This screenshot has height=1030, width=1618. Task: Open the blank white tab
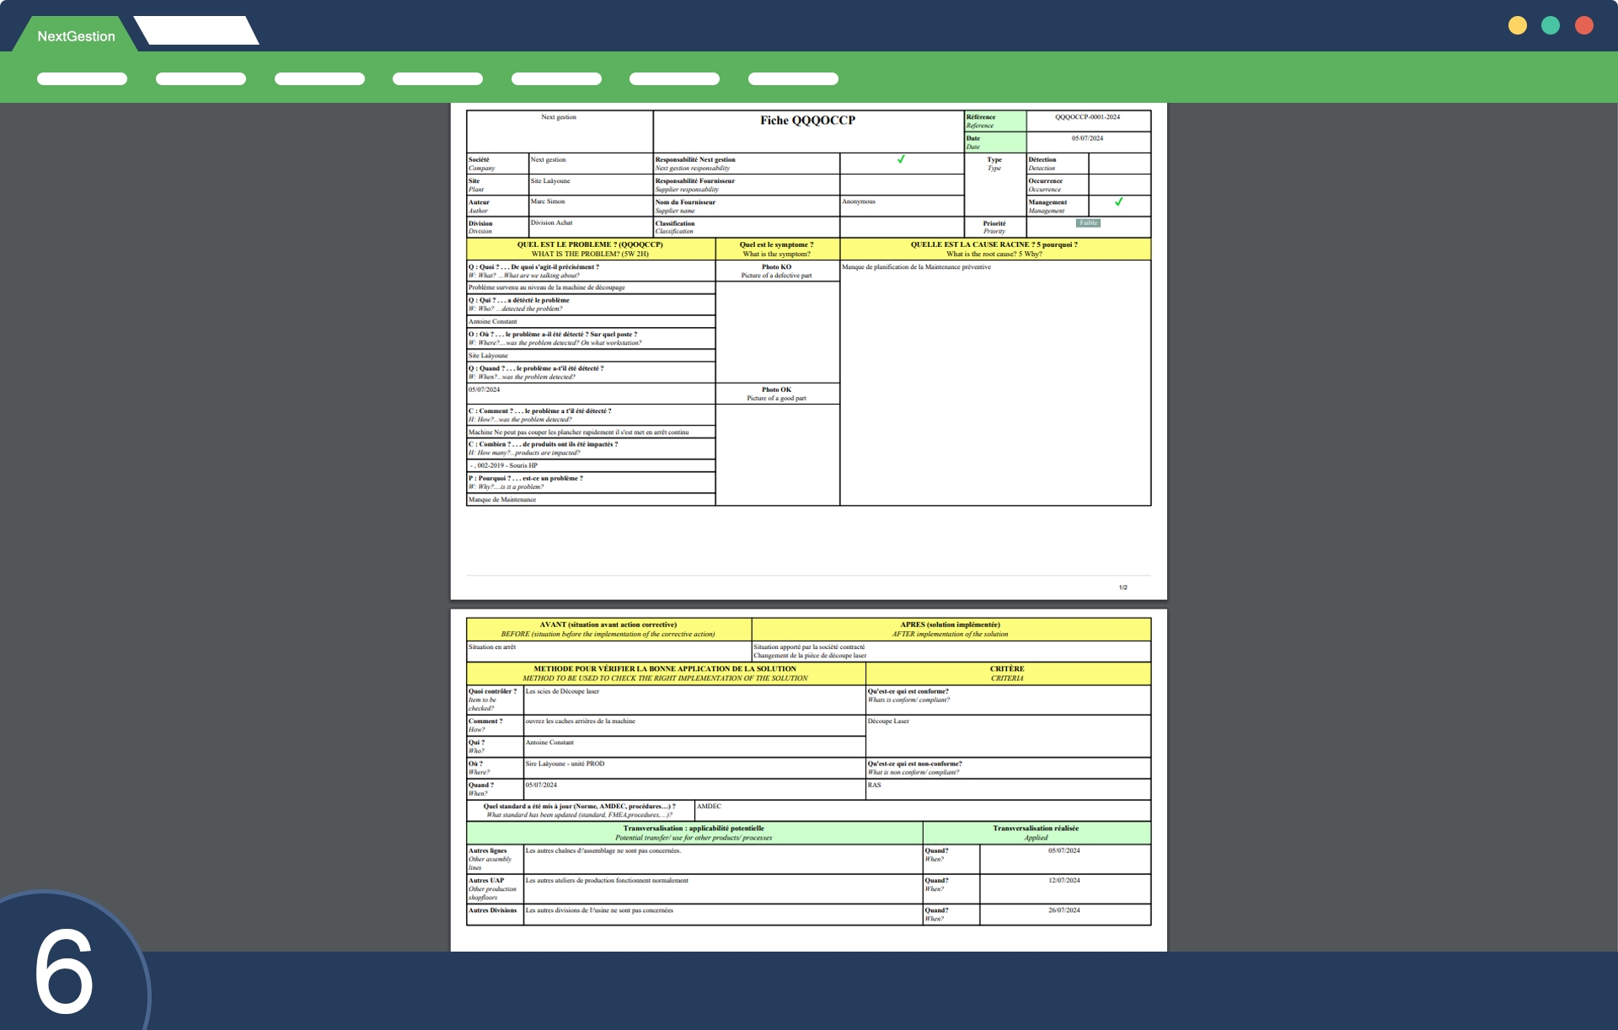pos(196,31)
